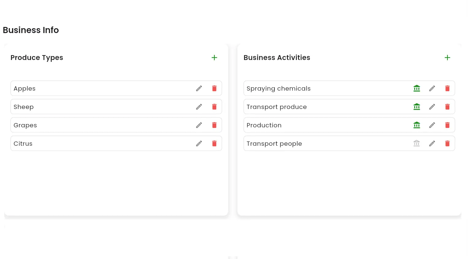
Task: Edit the Citrus produce type
Action: pos(199,144)
